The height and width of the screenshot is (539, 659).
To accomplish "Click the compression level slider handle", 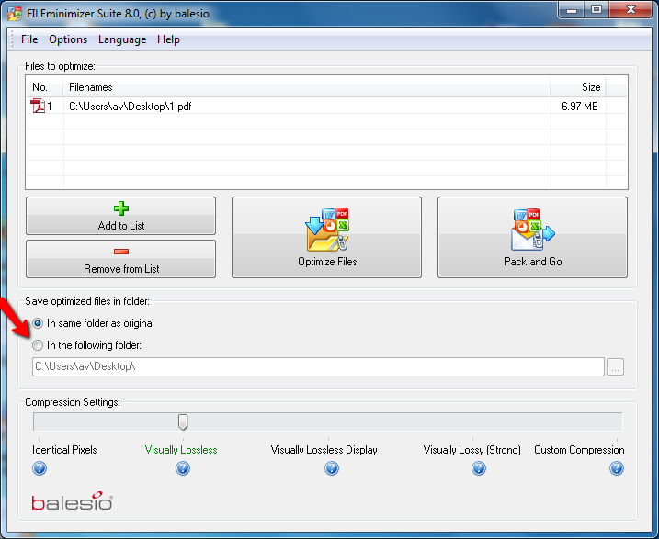I will (x=183, y=421).
